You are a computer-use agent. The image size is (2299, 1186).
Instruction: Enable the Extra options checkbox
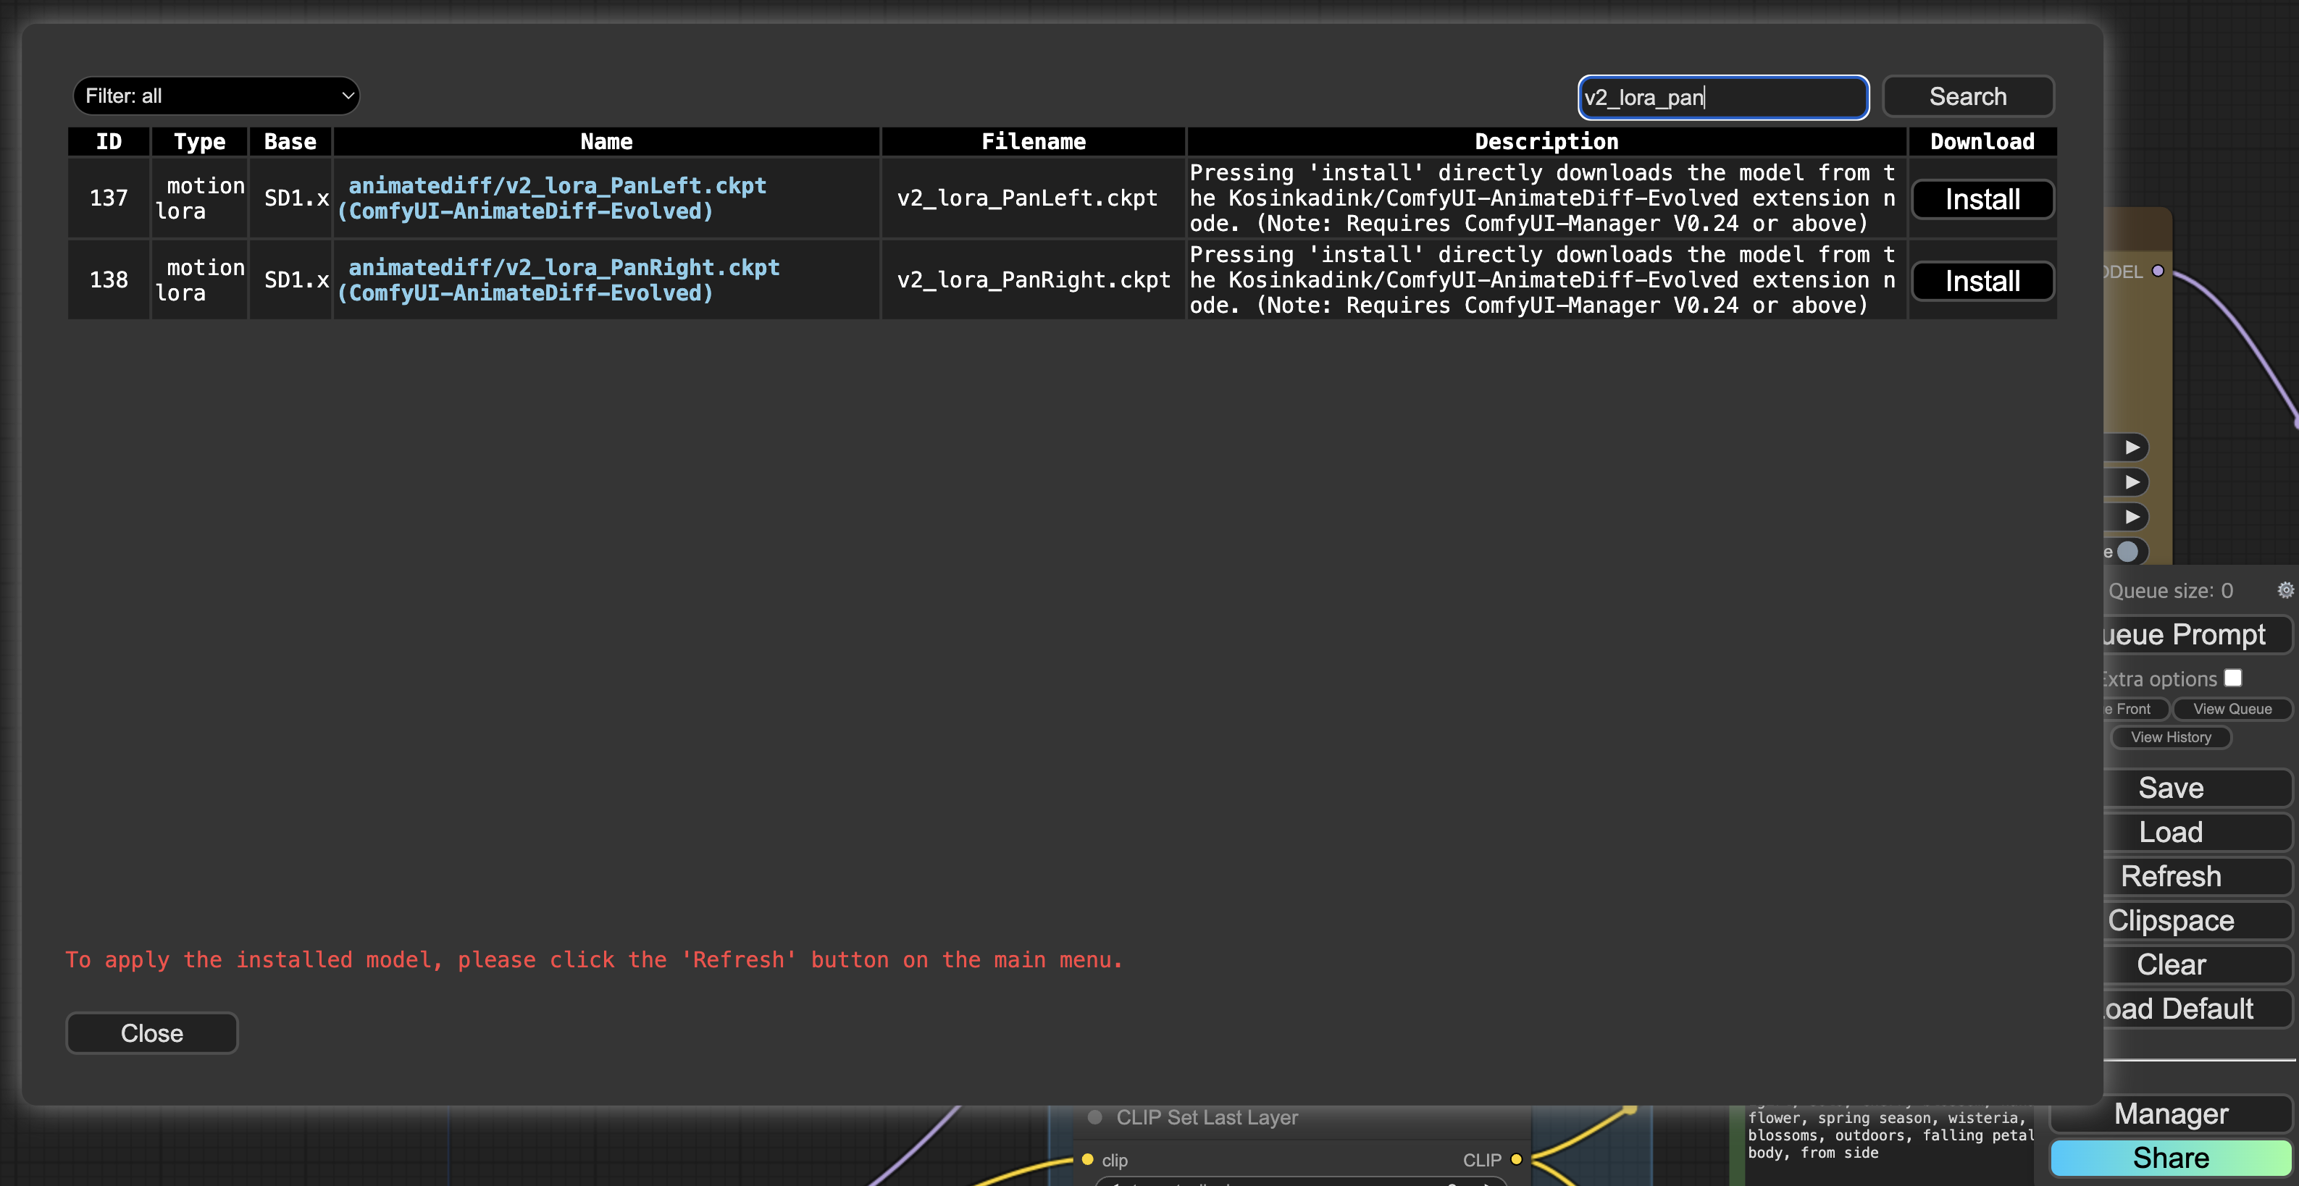[2233, 678]
